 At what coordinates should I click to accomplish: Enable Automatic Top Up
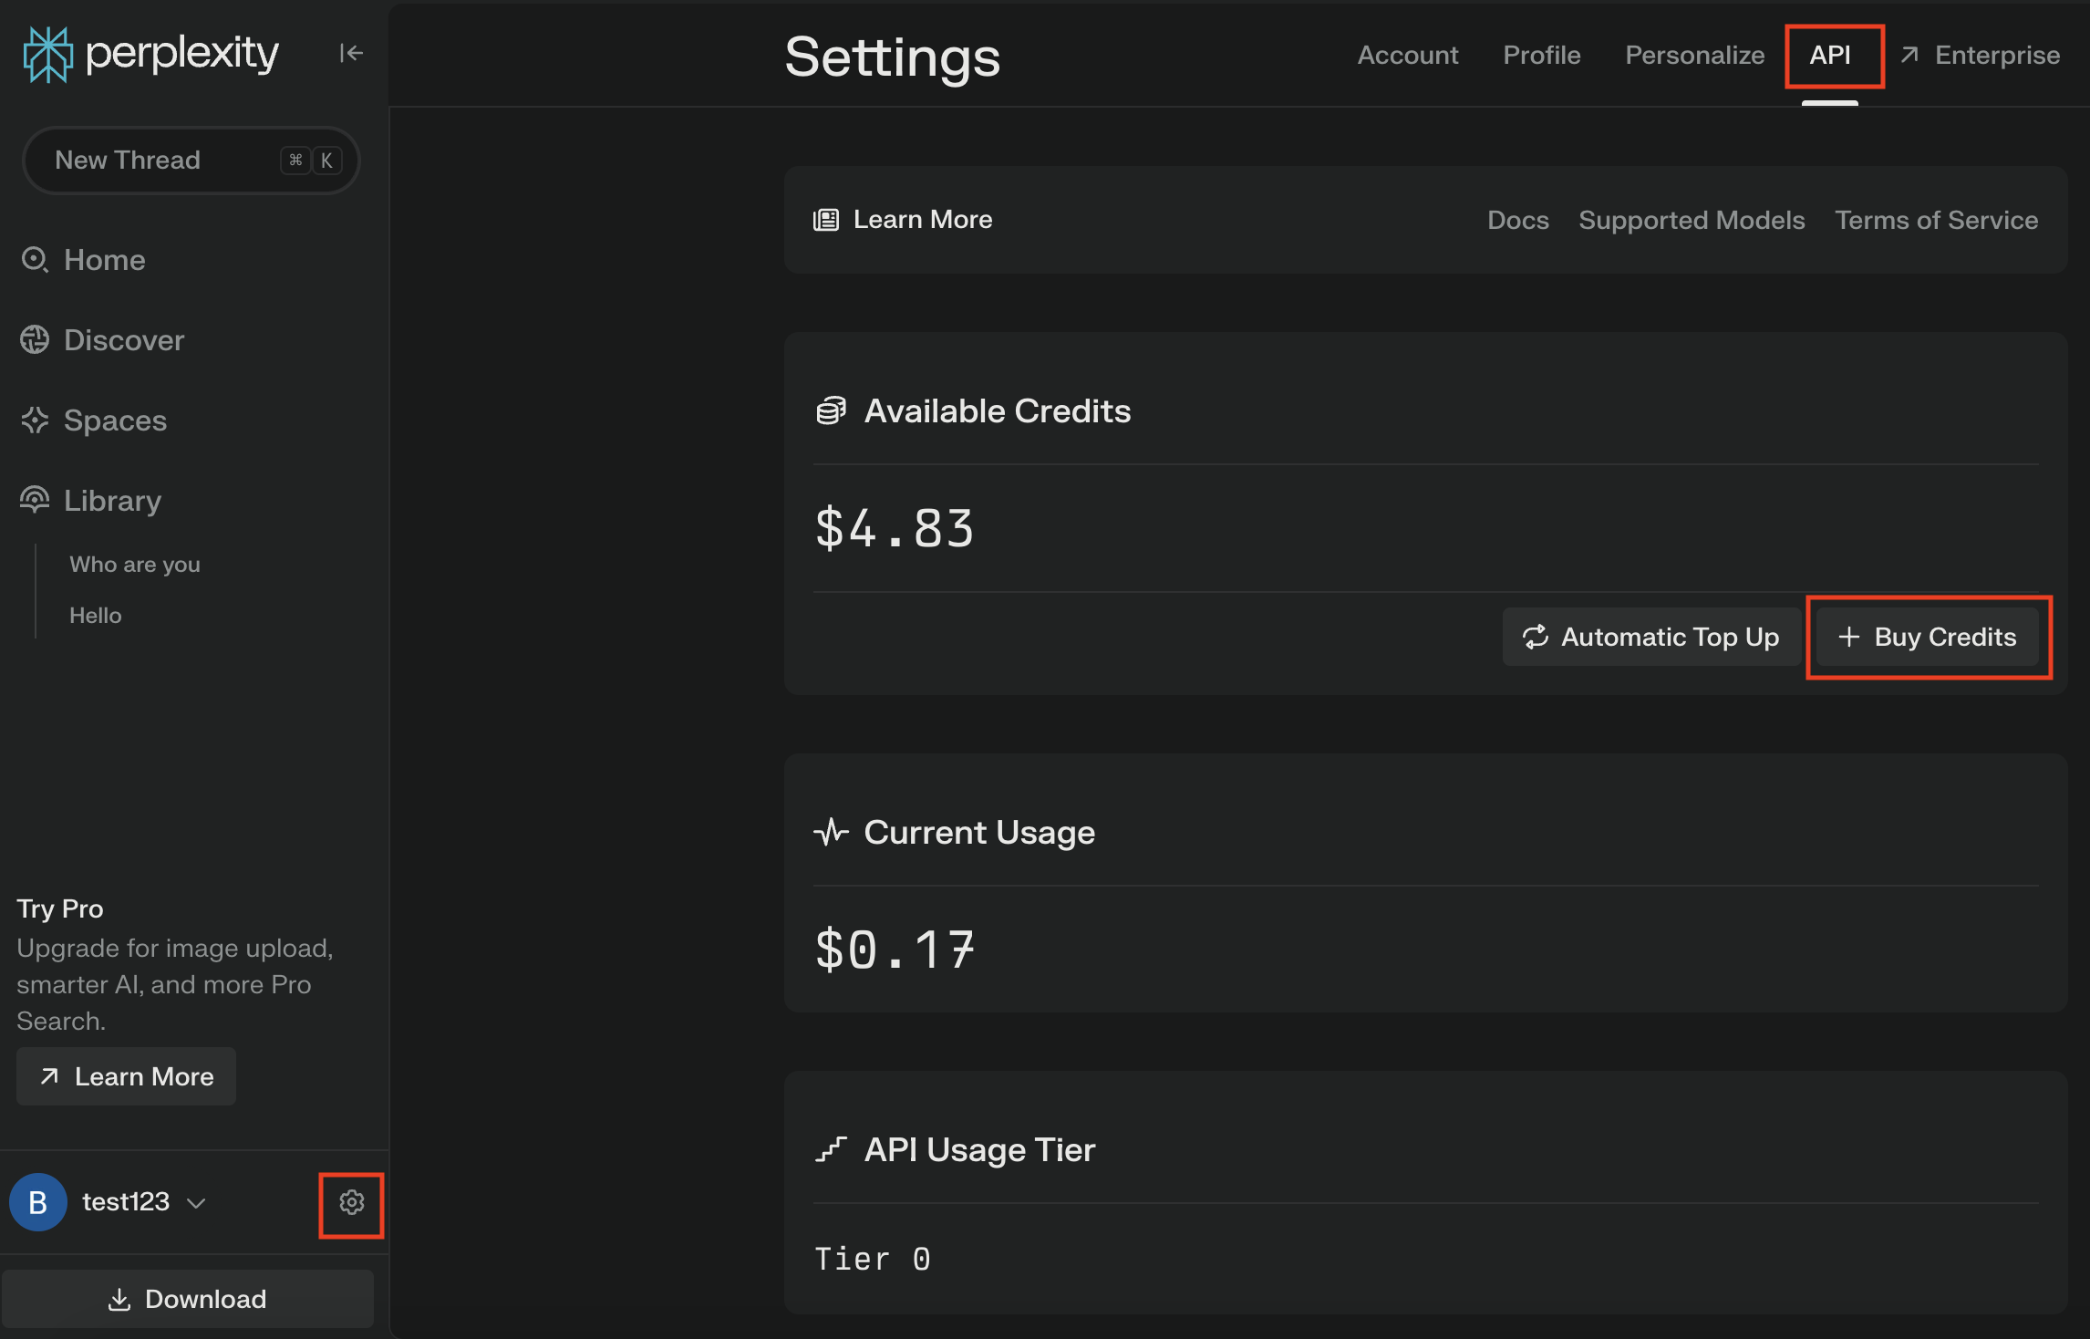click(1651, 637)
